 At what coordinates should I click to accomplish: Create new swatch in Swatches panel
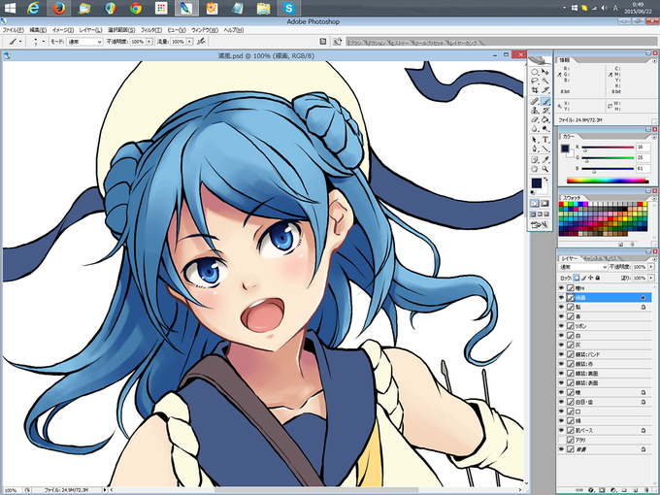pos(620,244)
